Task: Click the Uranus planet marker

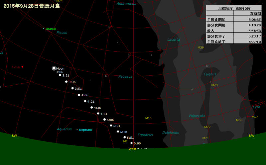Action: [44, 29]
